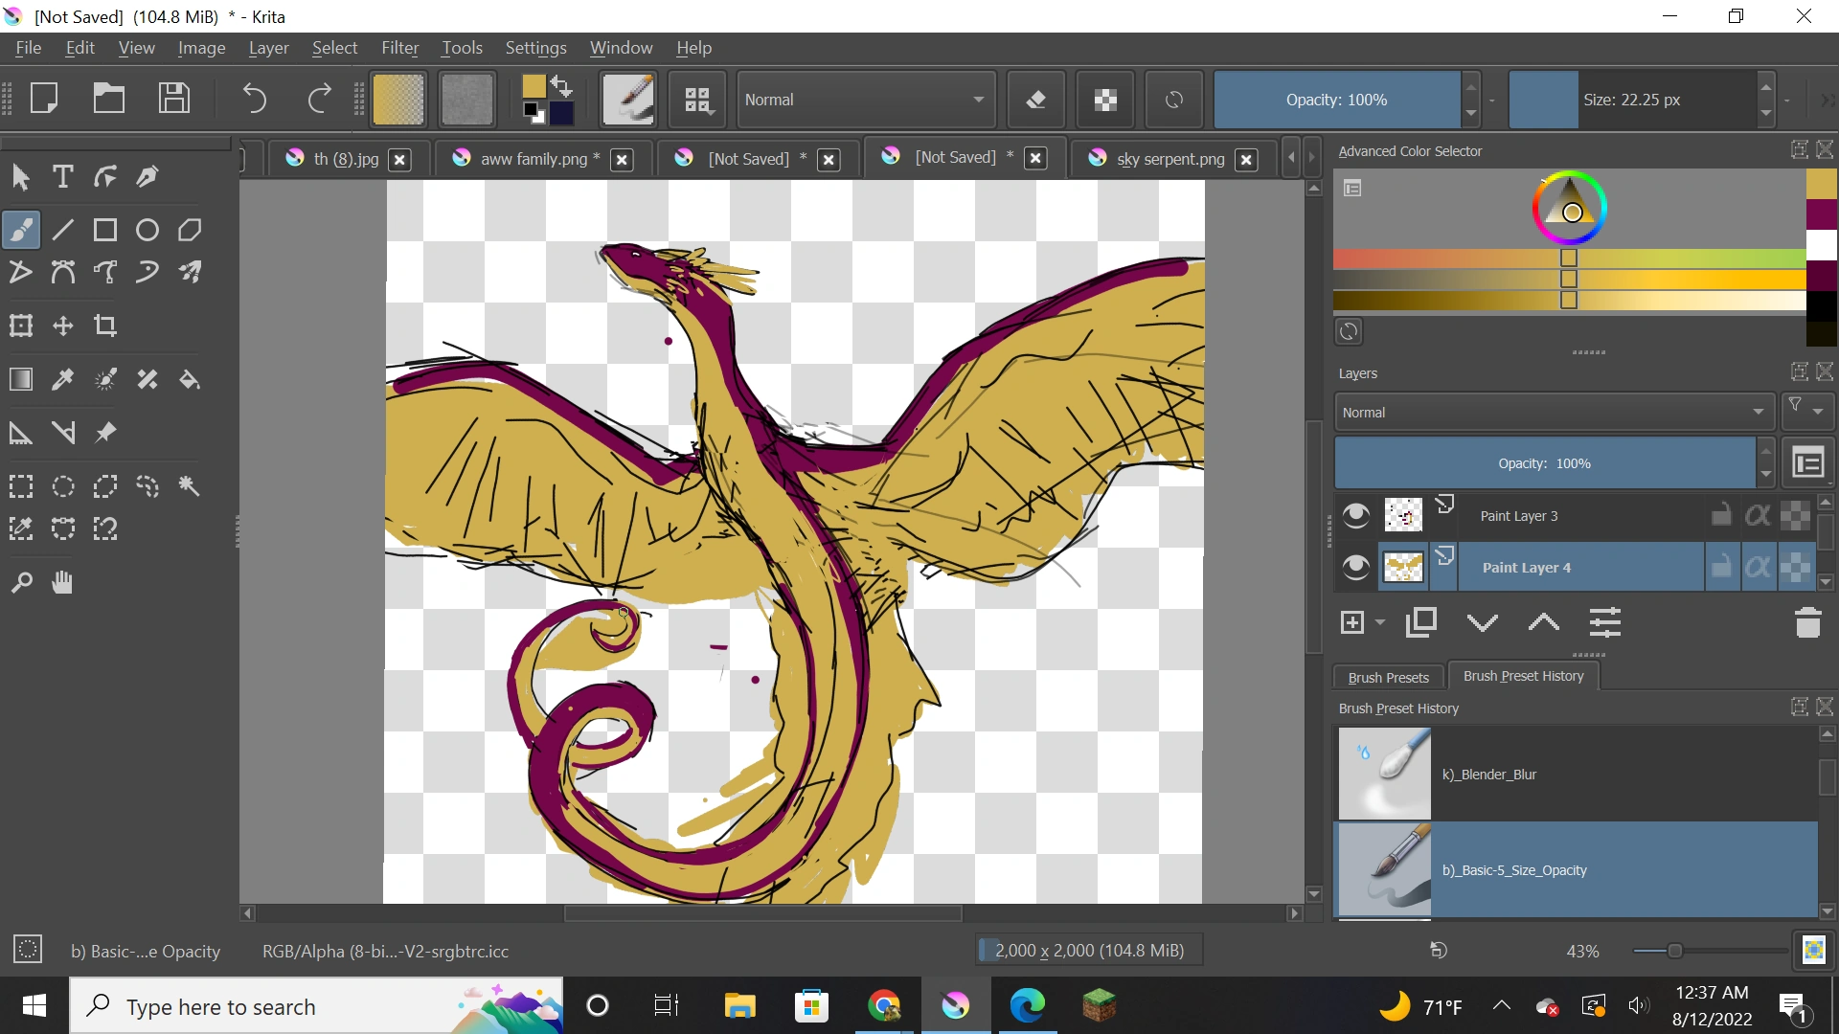Select the Text tool

(x=63, y=176)
